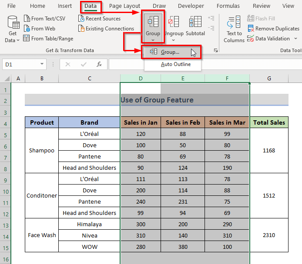Switch to the Formulas tab
Image resolution: width=302 pixels, height=264 pixels.
click(x=228, y=6)
